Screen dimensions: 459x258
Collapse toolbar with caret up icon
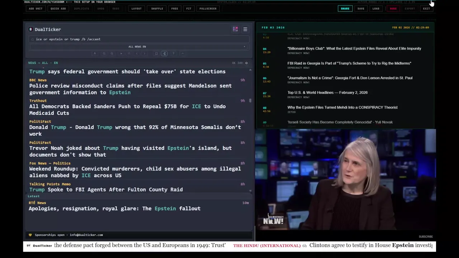tap(182, 54)
